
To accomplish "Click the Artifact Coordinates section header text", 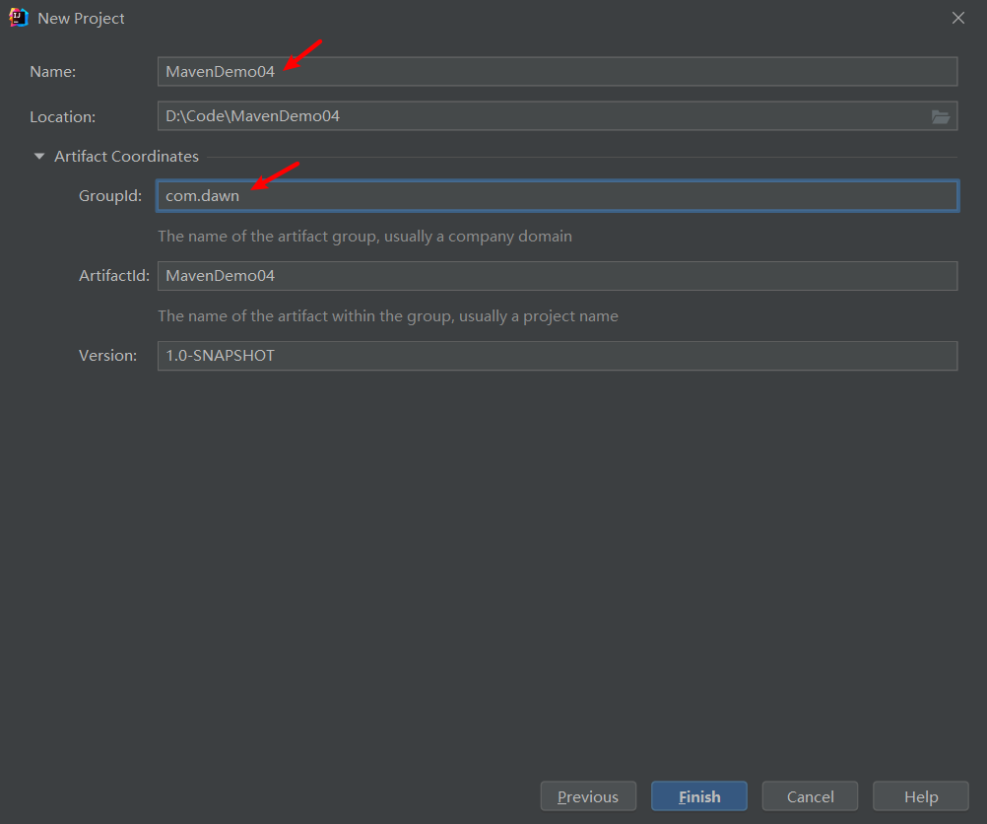I will pyautogui.click(x=126, y=157).
